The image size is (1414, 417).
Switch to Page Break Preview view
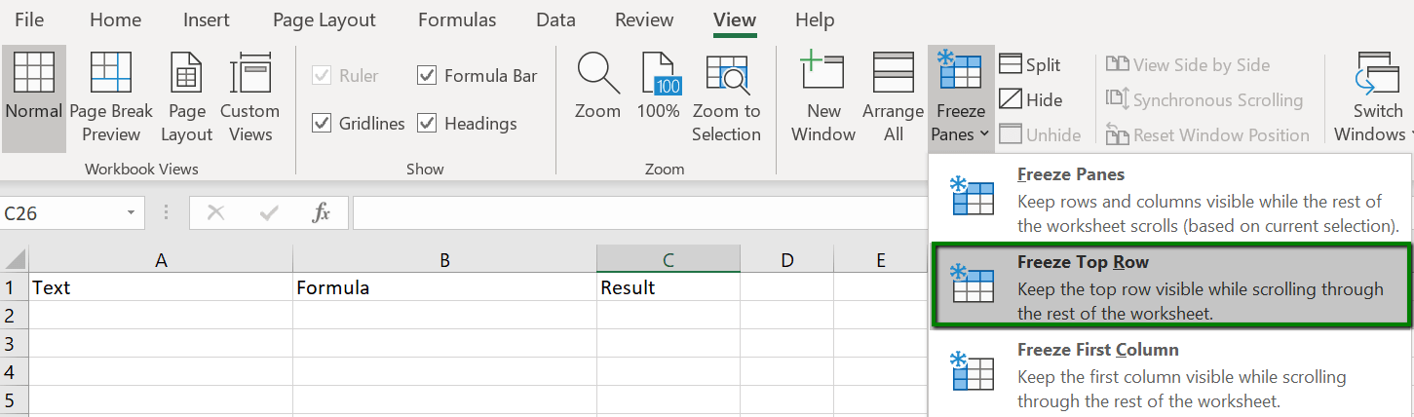(111, 97)
